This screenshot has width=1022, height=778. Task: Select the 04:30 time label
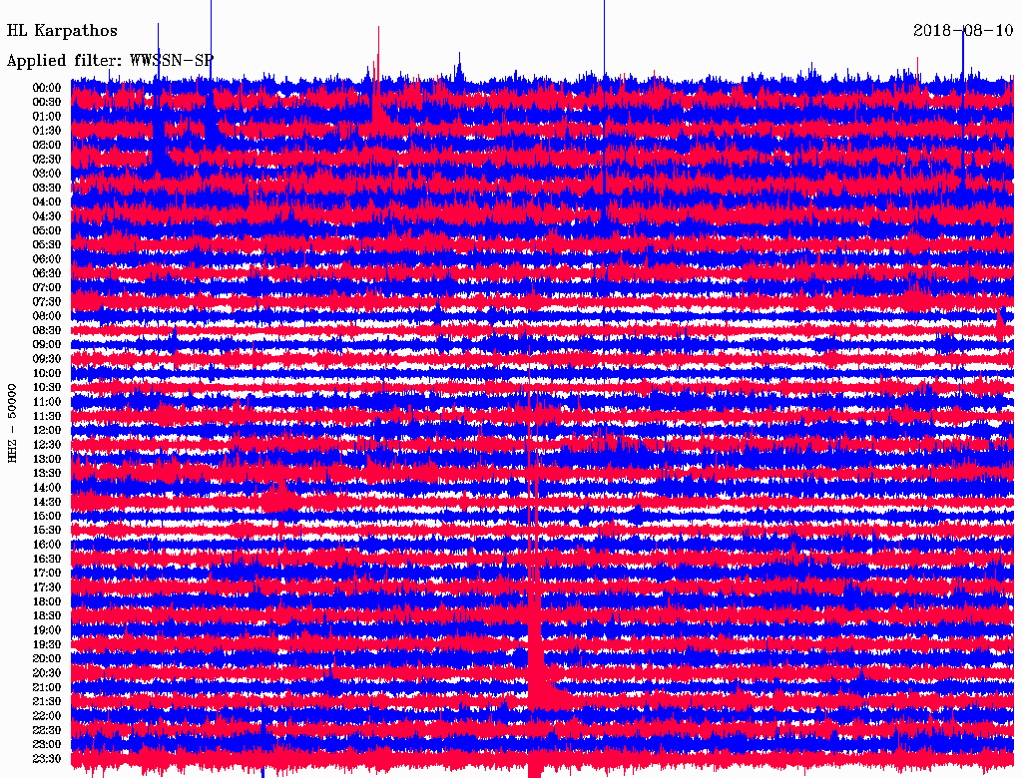click(47, 216)
